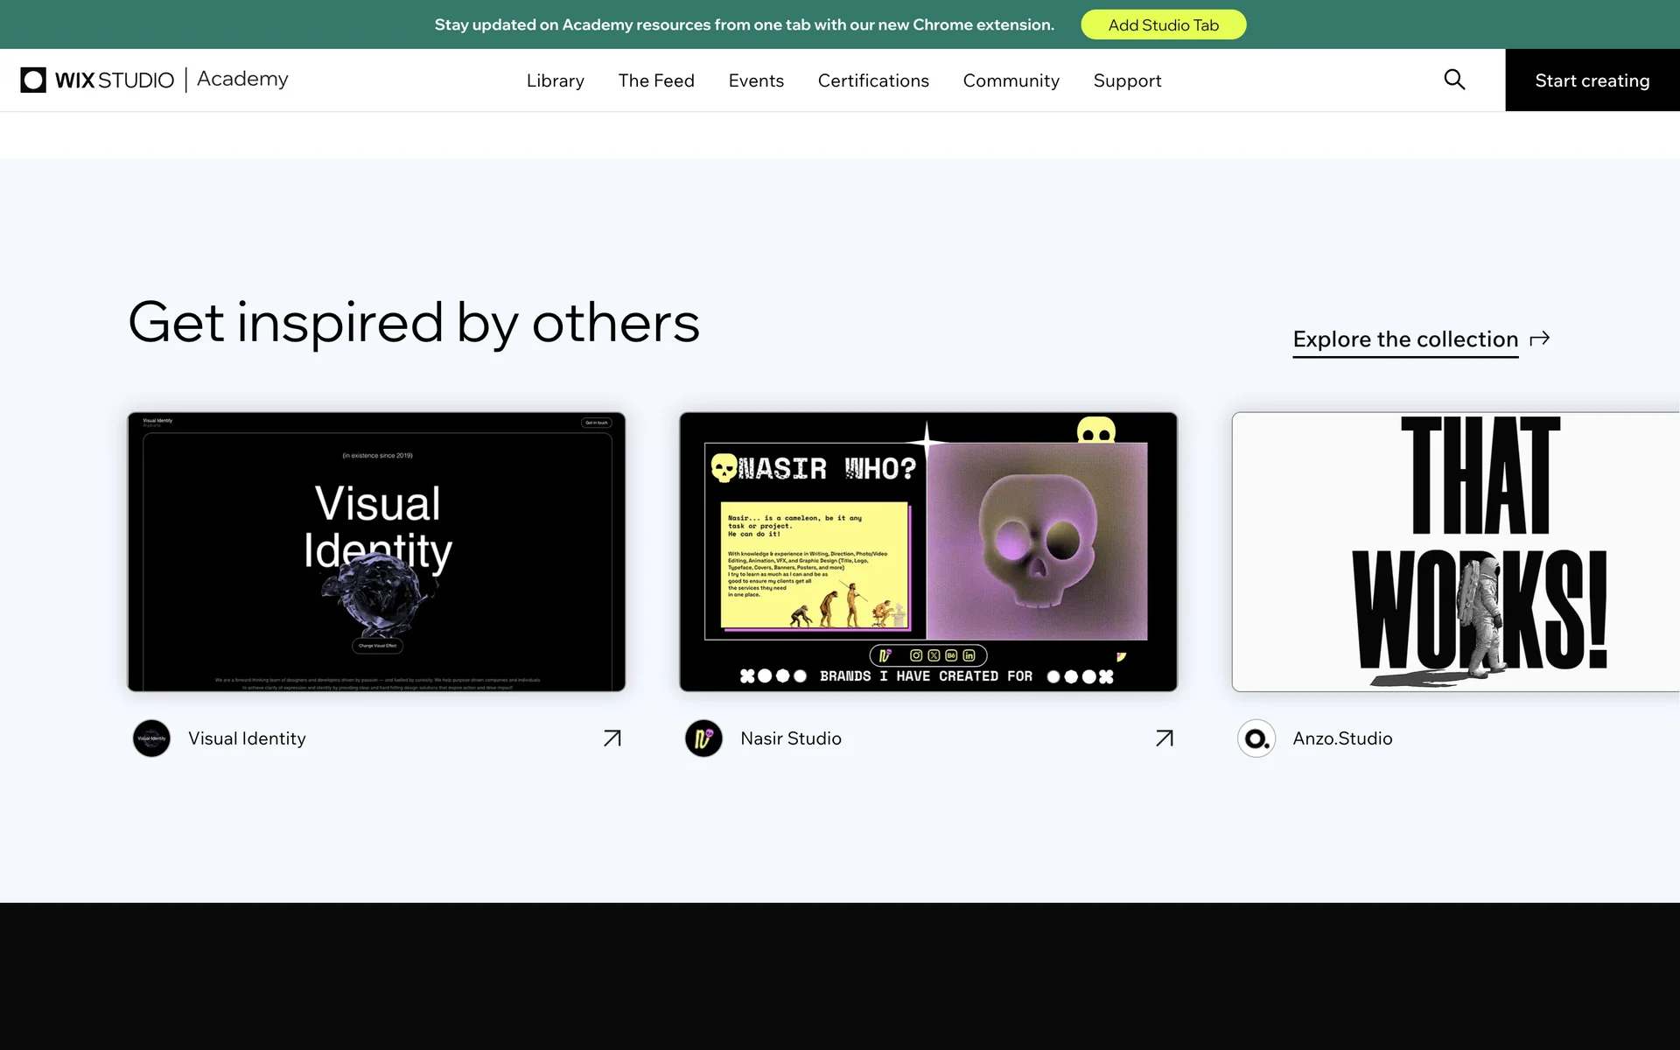Open the Visual Identity site thumbnail

(x=376, y=552)
